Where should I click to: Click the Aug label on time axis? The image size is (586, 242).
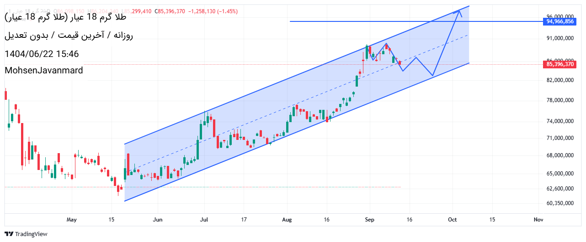[x=287, y=220]
